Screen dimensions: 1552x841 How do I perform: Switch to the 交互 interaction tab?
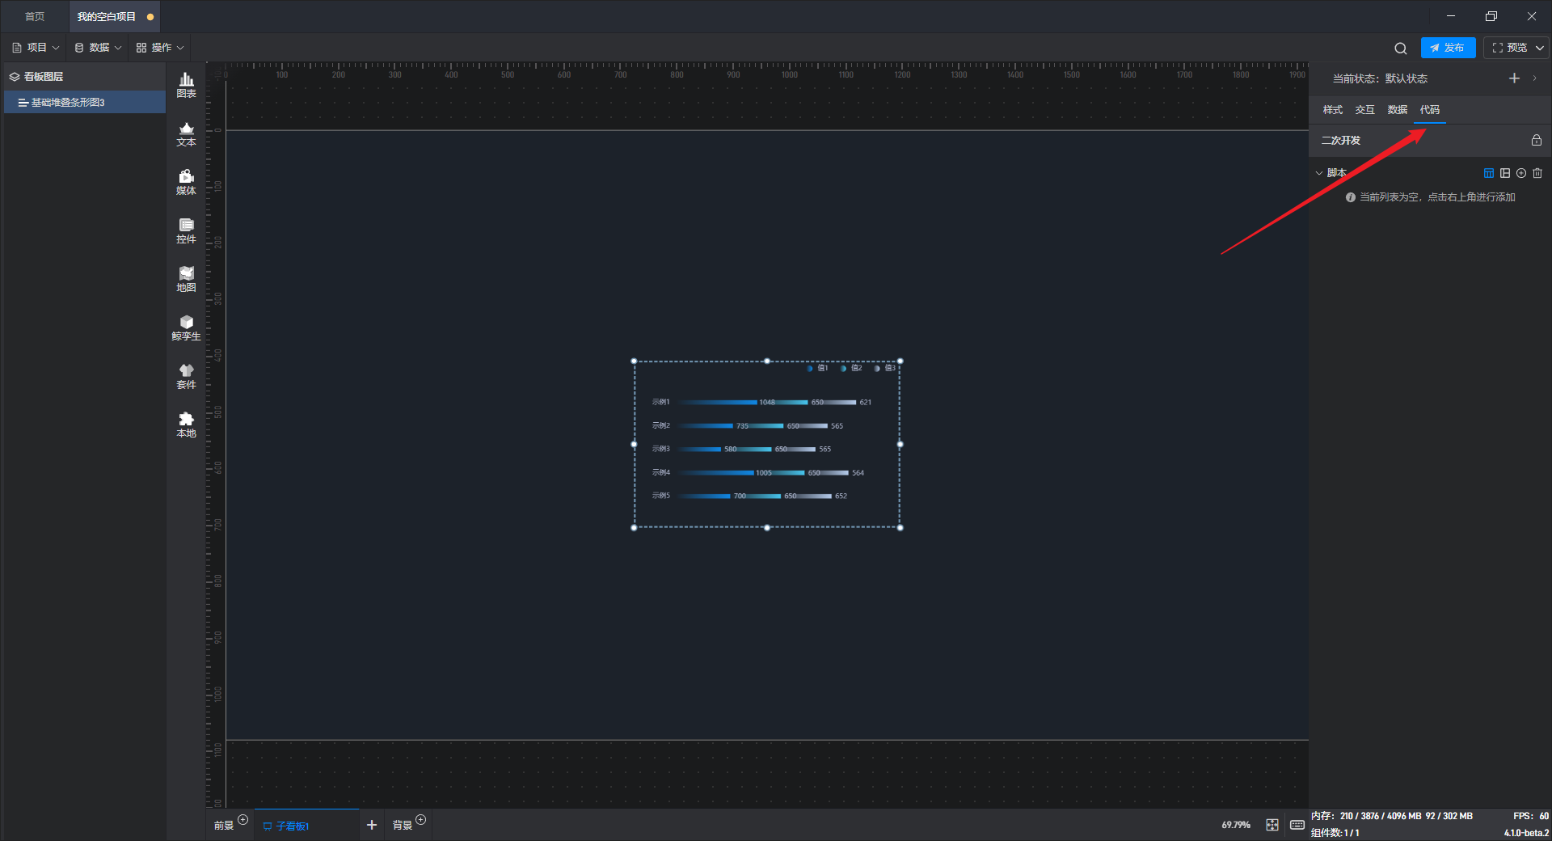[1364, 110]
